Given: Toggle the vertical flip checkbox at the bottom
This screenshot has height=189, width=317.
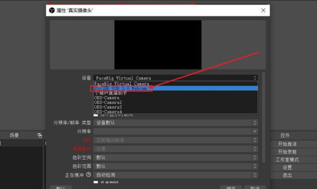Looking at the screenshot, I should pos(96,183).
